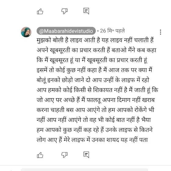Select comment line starting 'जो आए पर अच्छे हैं'

[x=96, y=100]
